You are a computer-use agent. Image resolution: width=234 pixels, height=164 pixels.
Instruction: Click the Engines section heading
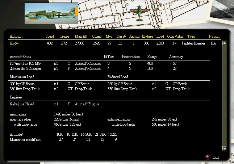coord(16,97)
